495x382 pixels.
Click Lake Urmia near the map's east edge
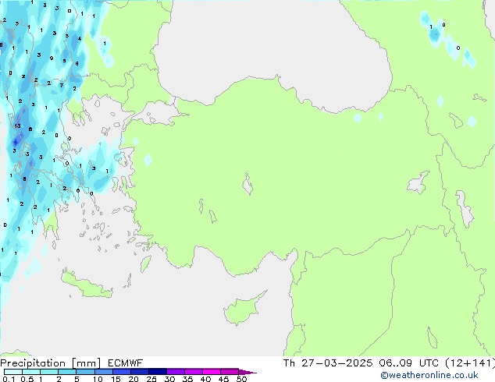(465, 209)
